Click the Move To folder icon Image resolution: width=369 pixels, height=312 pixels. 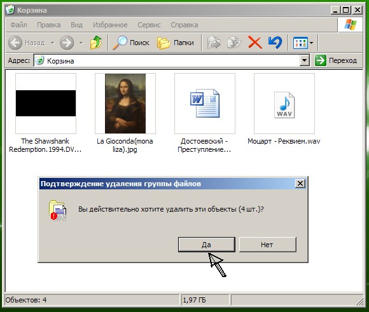coord(214,43)
